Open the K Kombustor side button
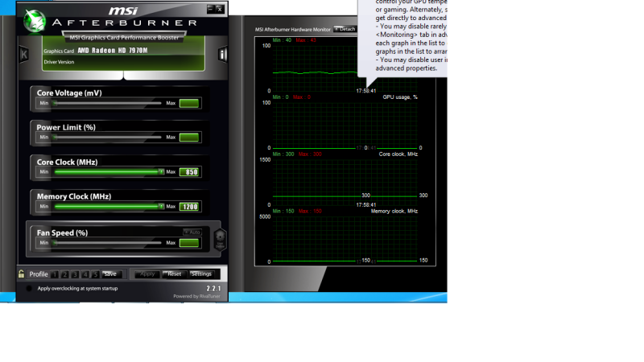The image size is (644, 362). [24, 54]
